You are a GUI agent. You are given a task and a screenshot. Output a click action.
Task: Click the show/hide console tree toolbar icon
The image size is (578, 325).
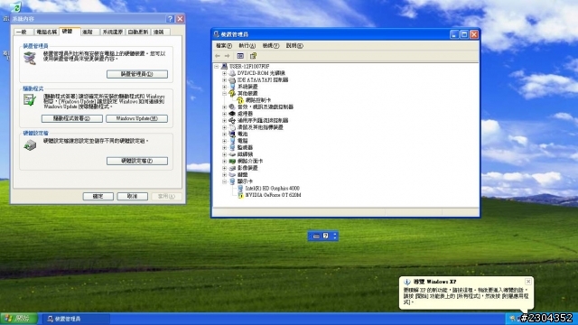point(240,56)
